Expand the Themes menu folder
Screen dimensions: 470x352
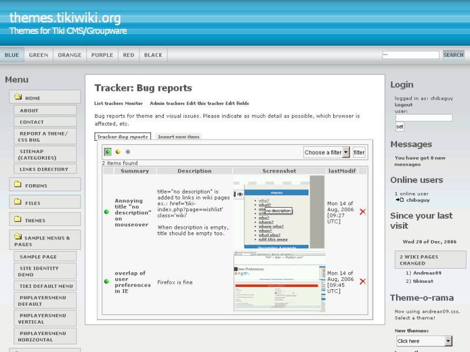(x=18, y=220)
